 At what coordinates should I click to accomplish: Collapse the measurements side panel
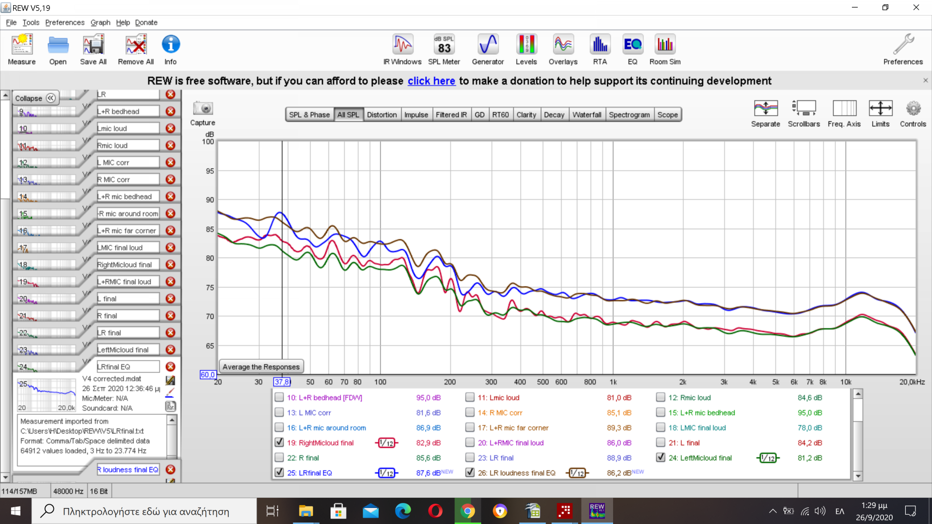(35, 98)
